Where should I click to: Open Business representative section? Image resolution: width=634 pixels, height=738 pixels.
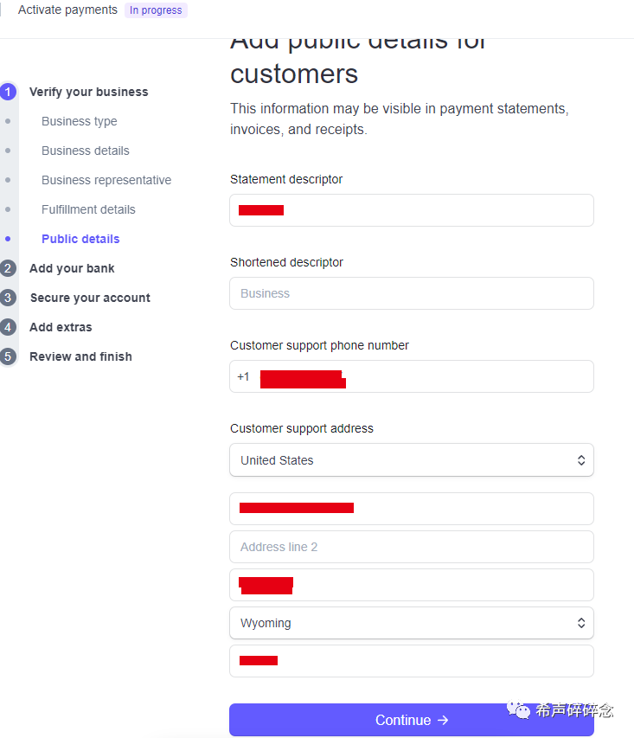(106, 180)
